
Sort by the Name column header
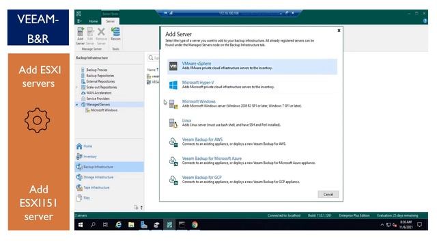[x=152, y=70]
